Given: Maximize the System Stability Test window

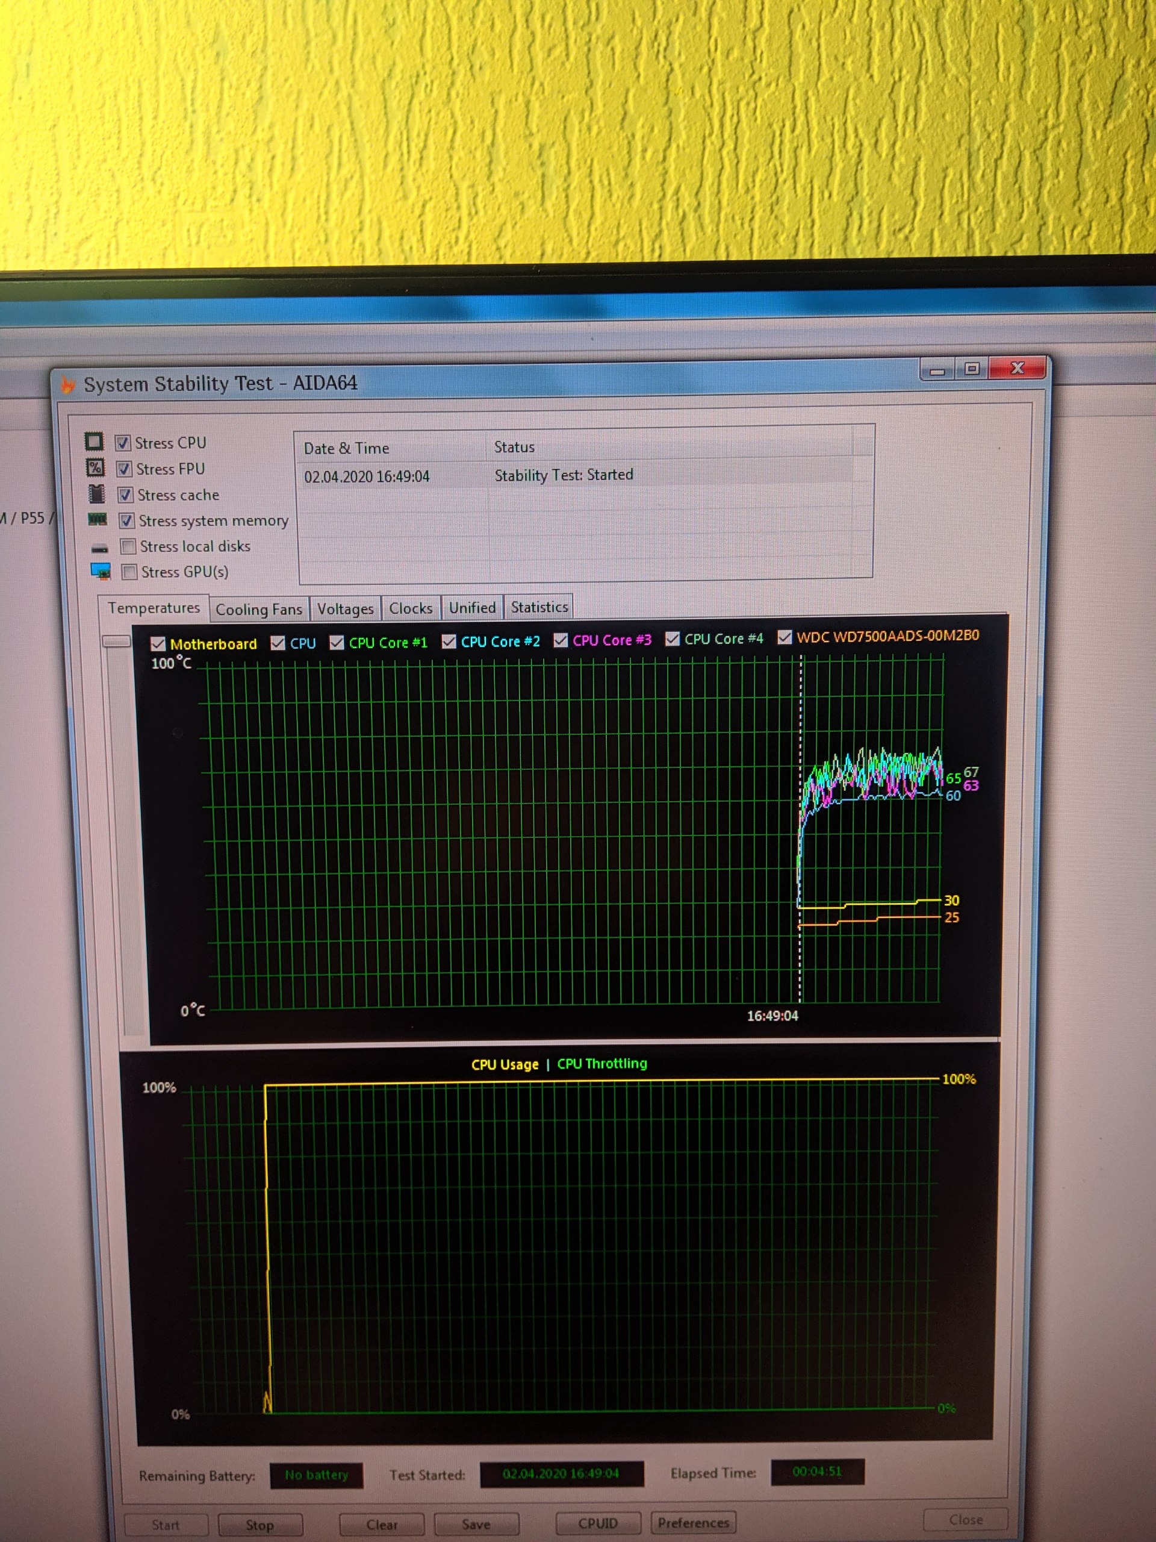Looking at the screenshot, I should (x=971, y=369).
